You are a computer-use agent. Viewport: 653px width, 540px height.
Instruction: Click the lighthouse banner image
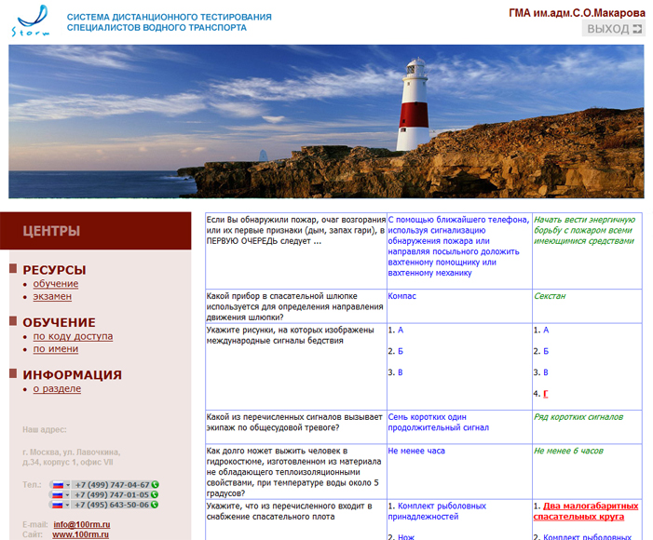pyautogui.click(x=326, y=121)
